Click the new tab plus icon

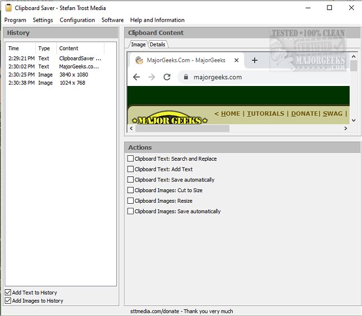255,60
